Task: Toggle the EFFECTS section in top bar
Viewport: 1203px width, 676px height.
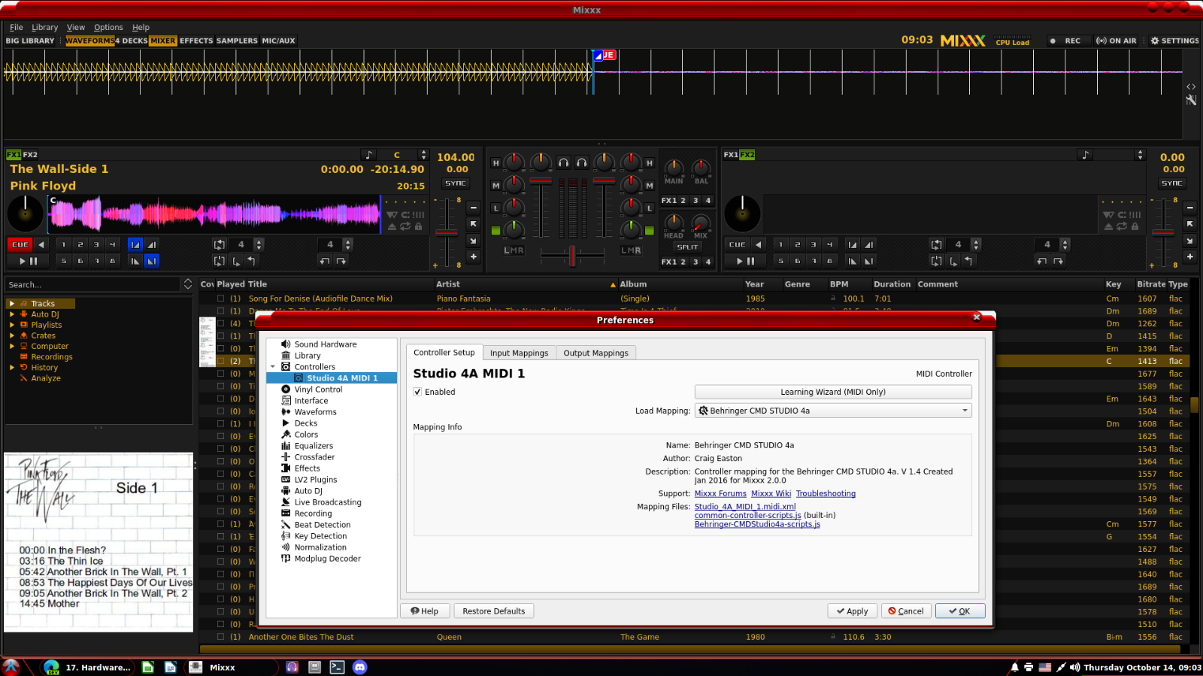Action: [x=196, y=41]
